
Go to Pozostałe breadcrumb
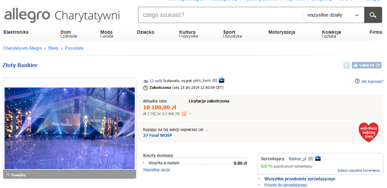point(74,48)
